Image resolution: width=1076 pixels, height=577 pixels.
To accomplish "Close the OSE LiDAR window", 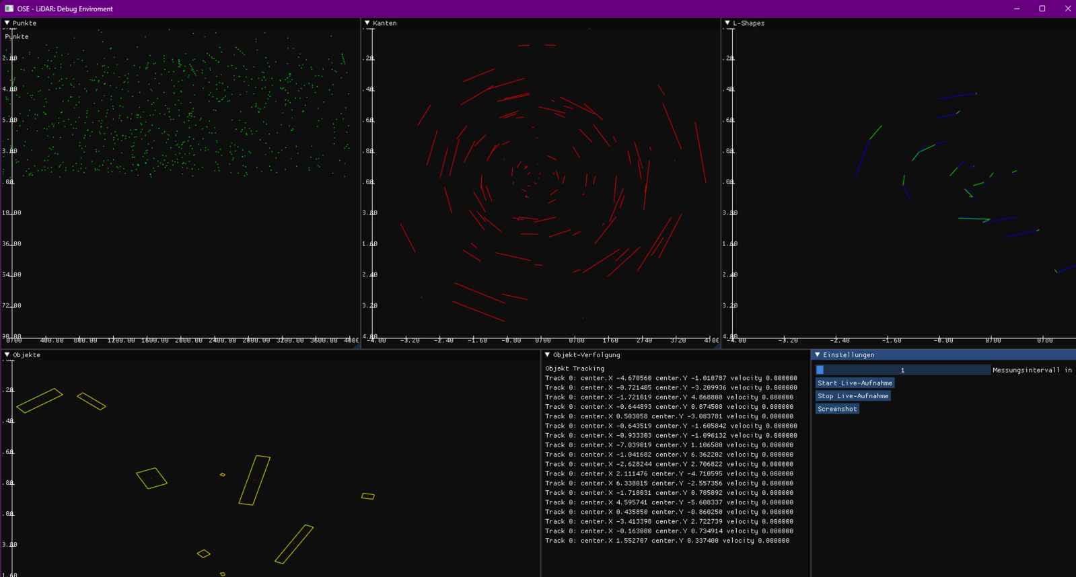I will click(x=1067, y=9).
